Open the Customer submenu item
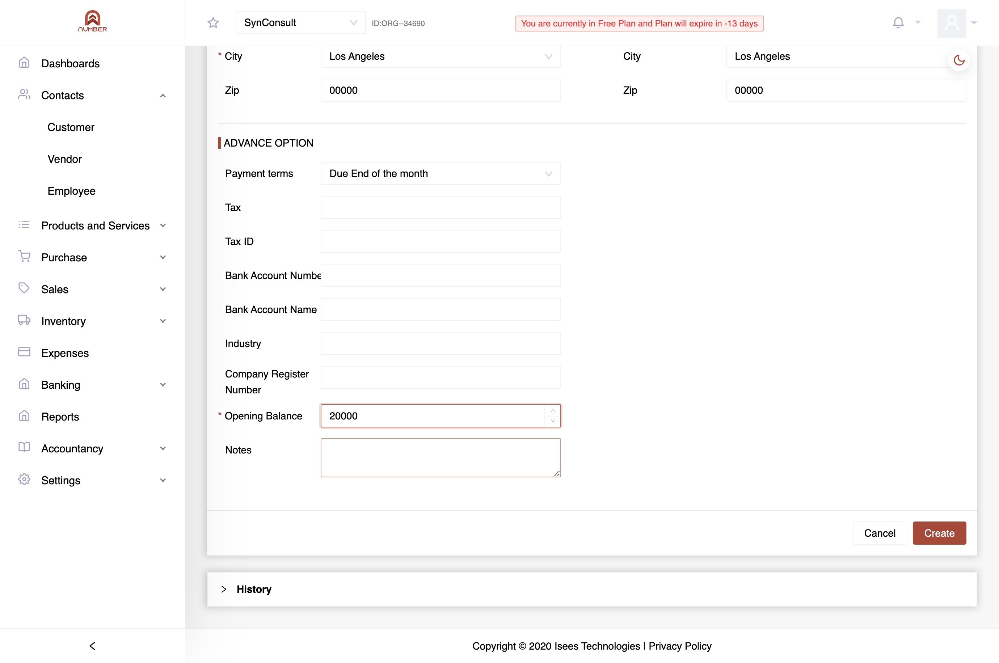 tap(71, 127)
